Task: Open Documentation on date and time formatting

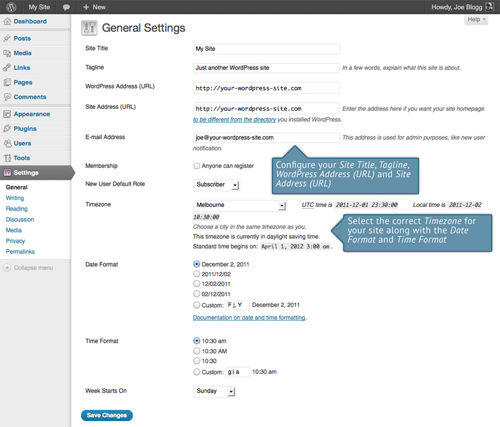Action: (x=249, y=318)
